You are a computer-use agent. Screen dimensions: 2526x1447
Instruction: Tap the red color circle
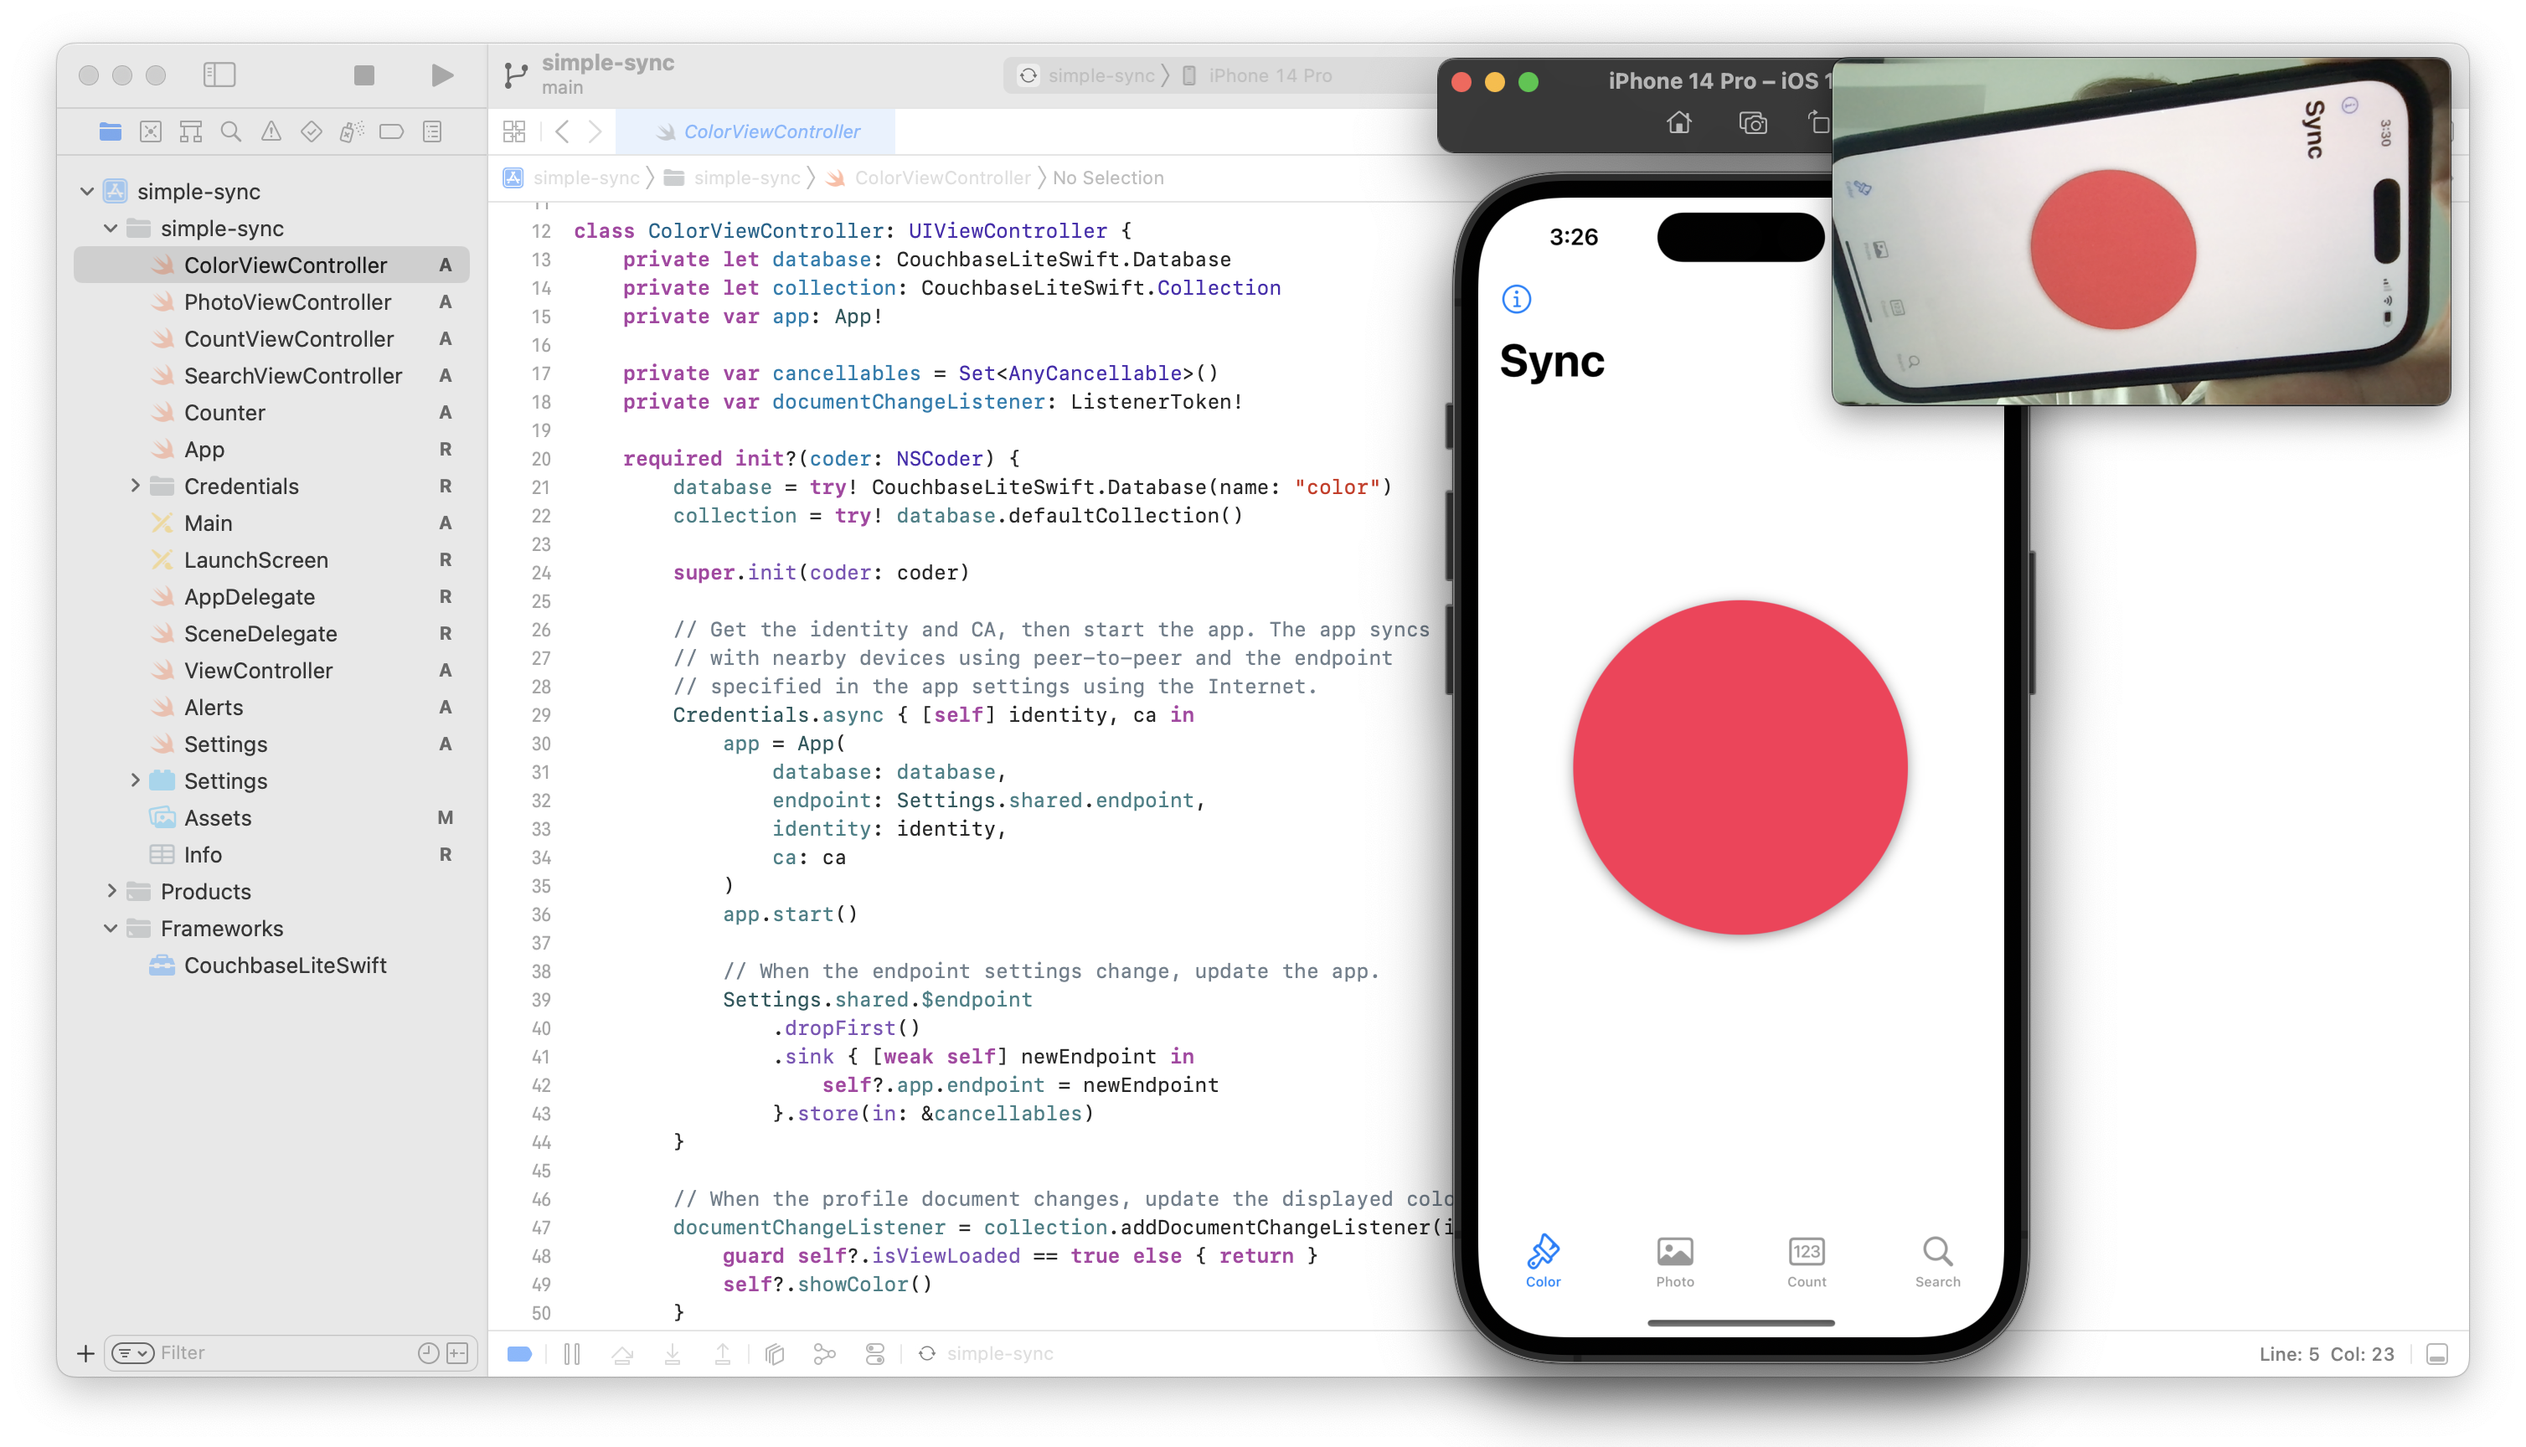pos(1740,767)
